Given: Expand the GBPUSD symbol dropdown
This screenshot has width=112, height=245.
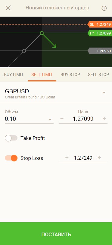Looking at the screenshot, I should tap(104, 92).
